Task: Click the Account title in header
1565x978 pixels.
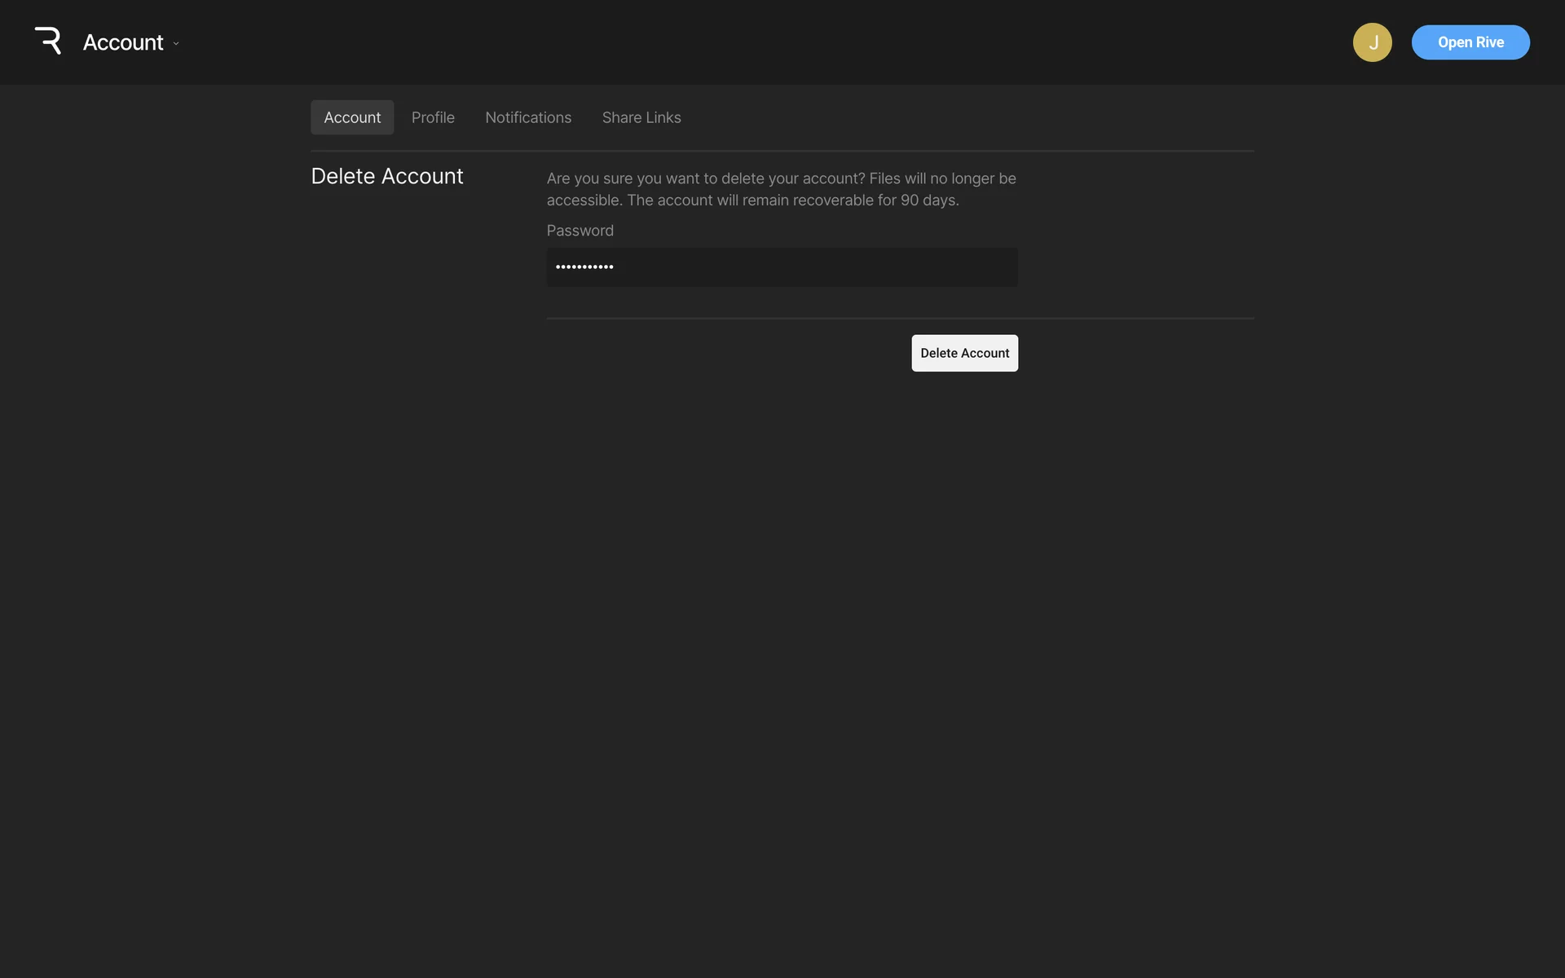Action: 123,42
